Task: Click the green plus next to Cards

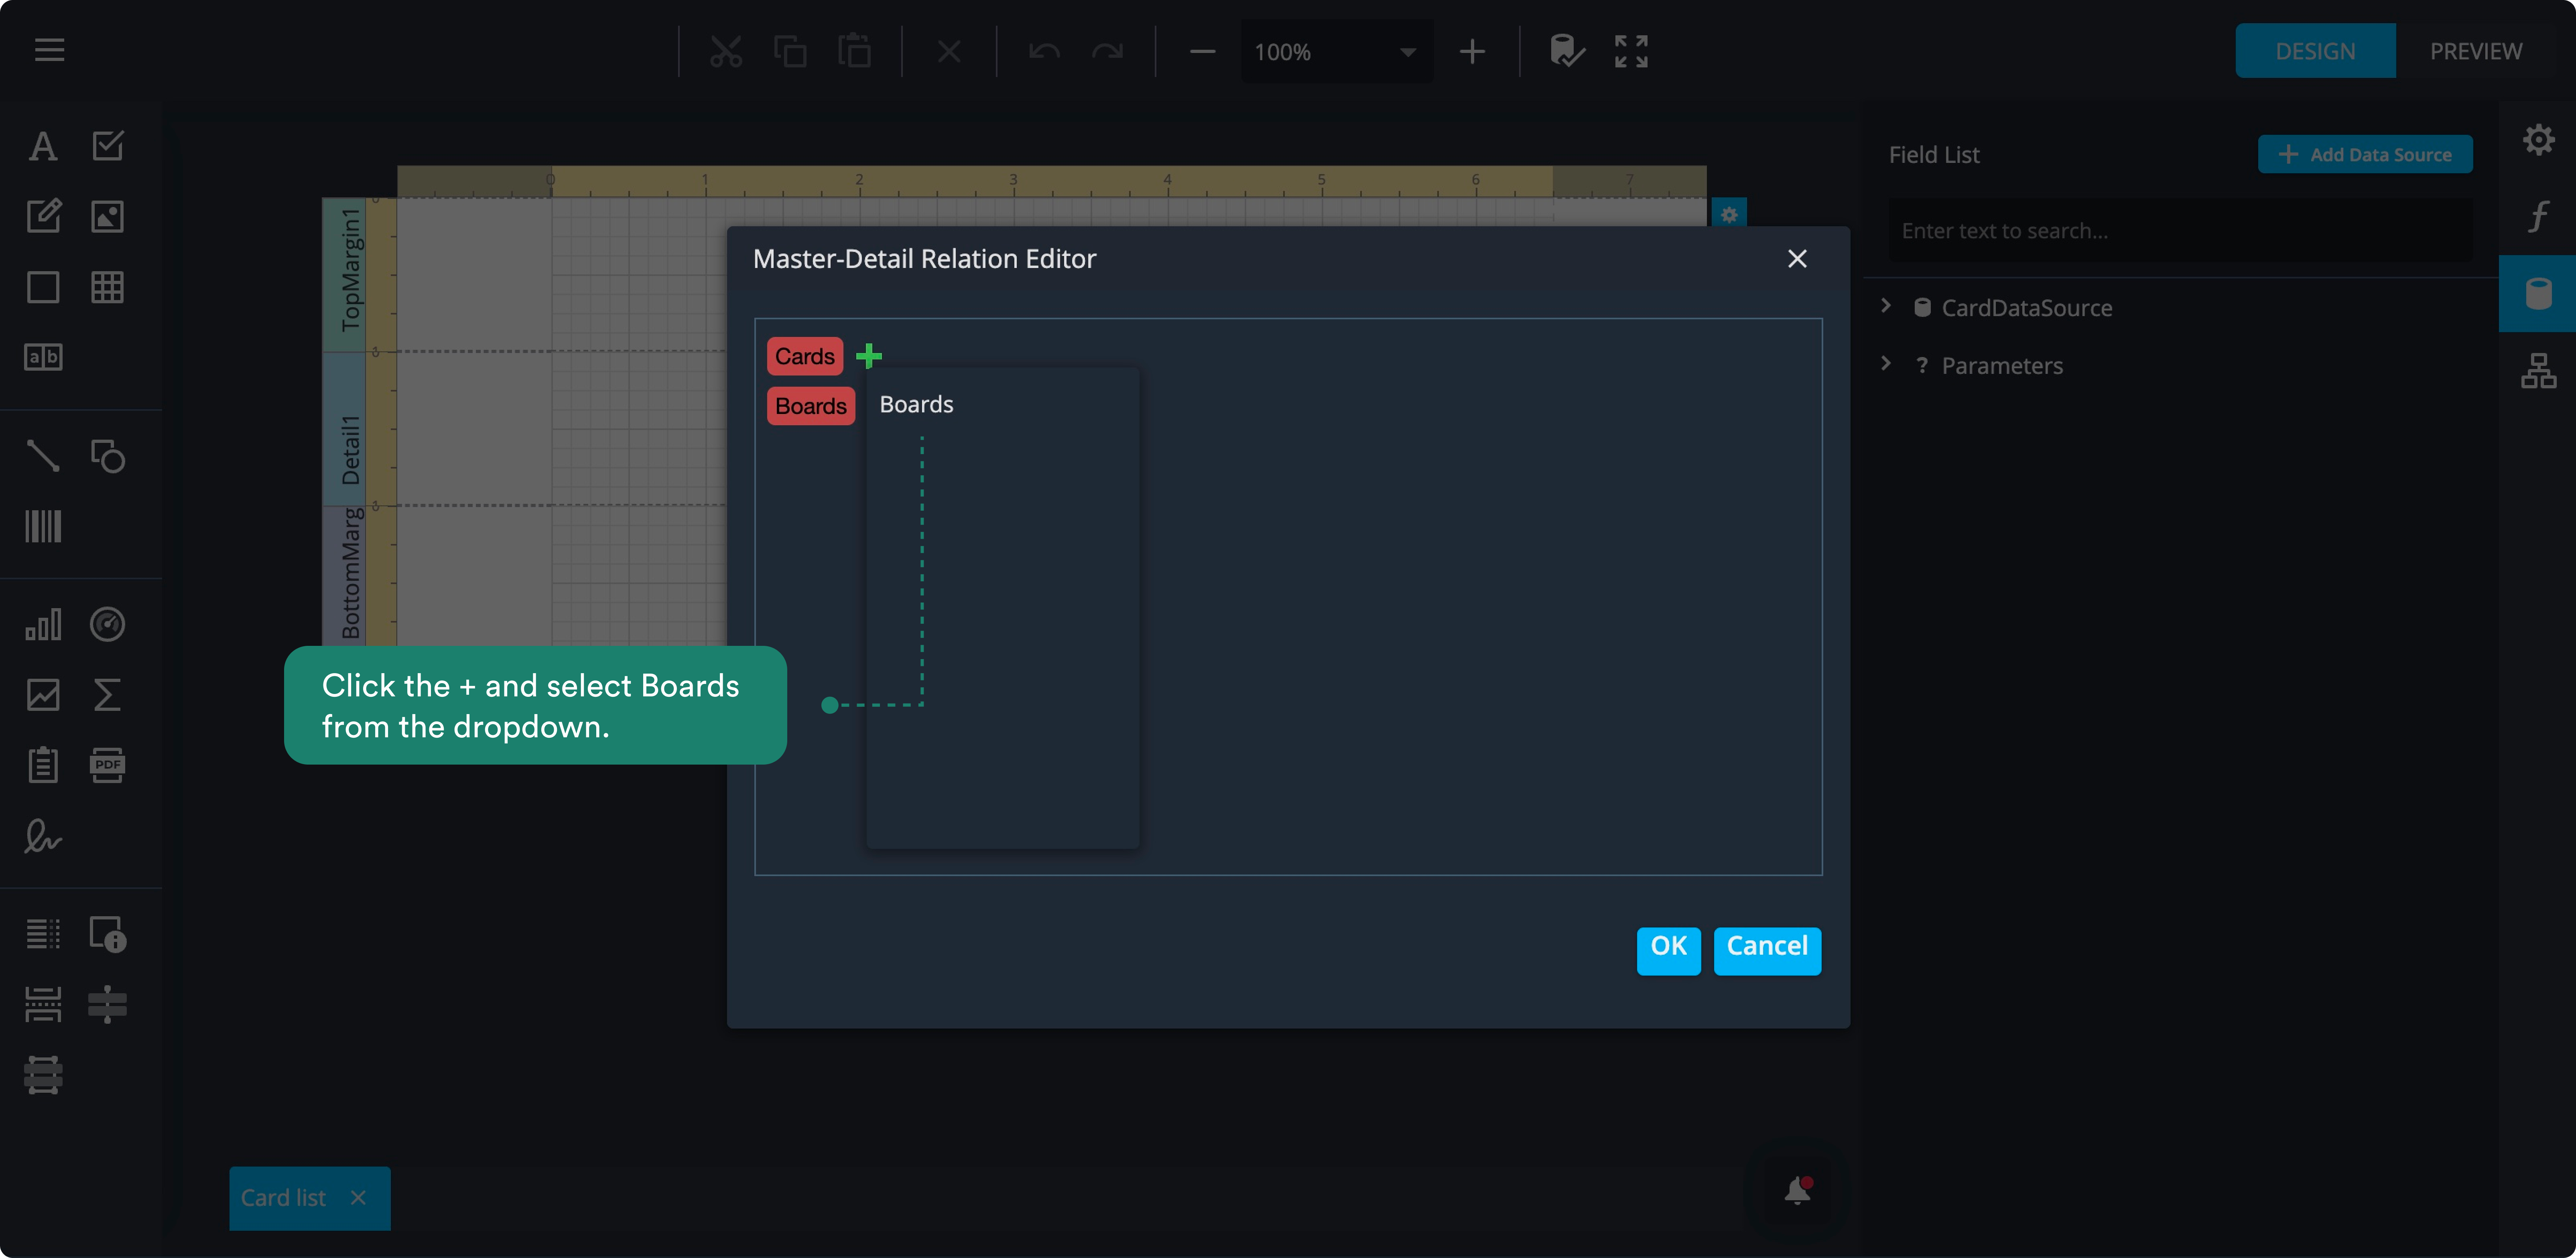Action: coord(869,355)
